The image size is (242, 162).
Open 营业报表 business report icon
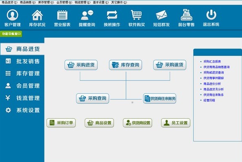(x=62, y=15)
